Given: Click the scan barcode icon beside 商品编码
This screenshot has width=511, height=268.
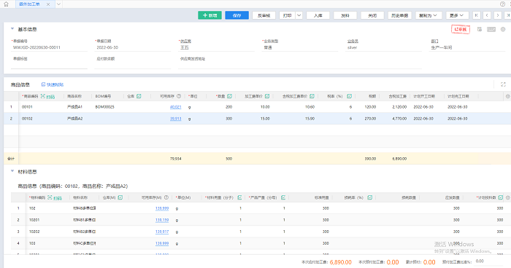Looking at the screenshot, I should coord(42,96).
